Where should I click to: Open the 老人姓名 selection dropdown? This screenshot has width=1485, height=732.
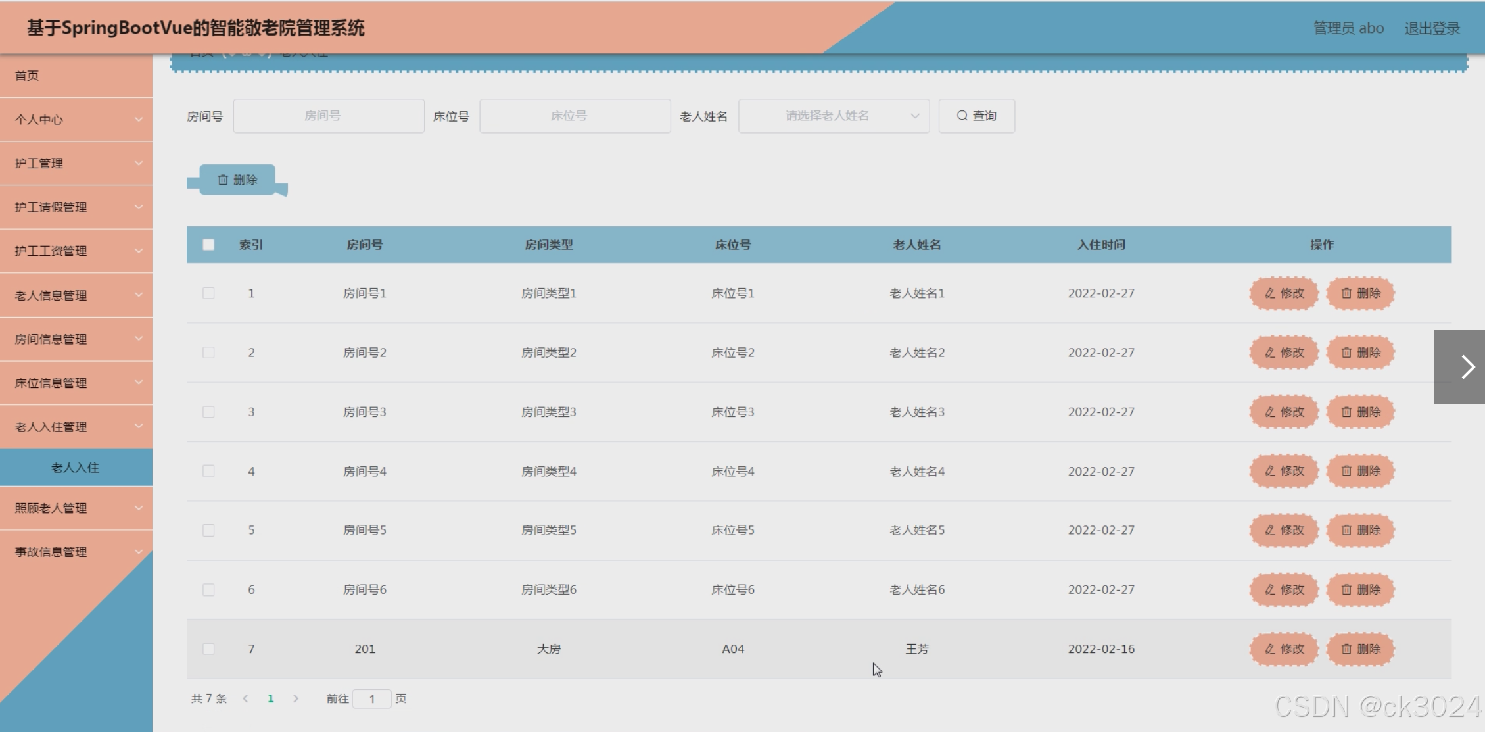(x=834, y=116)
